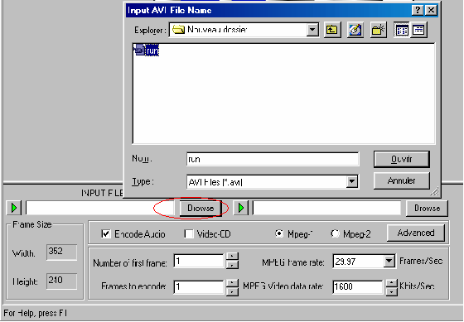This screenshot has height=322, width=464.
Task: Close the Input AVI File Name dialog
Action: click(431, 11)
